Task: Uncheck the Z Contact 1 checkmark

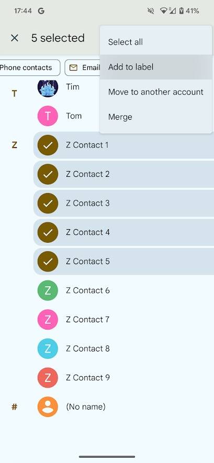Action: pyautogui.click(x=48, y=145)
